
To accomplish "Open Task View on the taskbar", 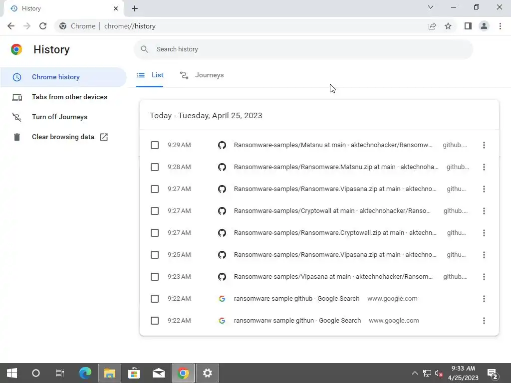I will coord(60,373).
